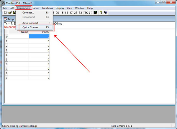Choose Connect... in the Connection menu
Screen dimensions: 177x129
click(x=28, y=13)
